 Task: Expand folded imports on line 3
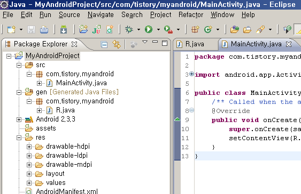[x=191, y=74]
